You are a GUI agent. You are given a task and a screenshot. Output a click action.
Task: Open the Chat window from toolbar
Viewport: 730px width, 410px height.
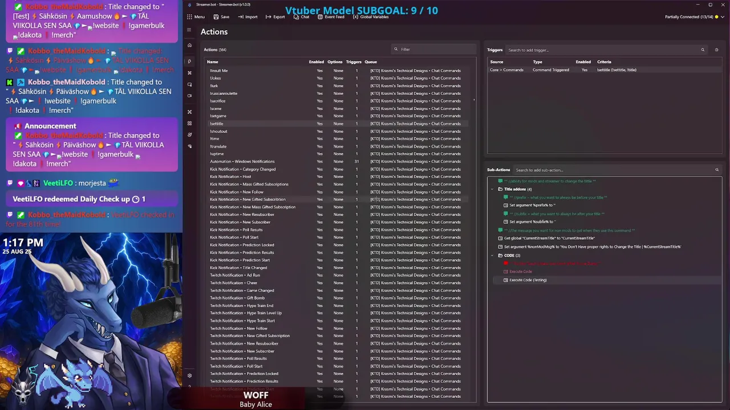coord(301,17)
